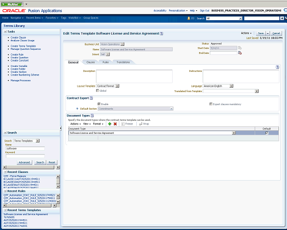The height and width of the screenshot is (230, 287).
Task: Open the End Date calendar picker icon
Action: point(240,53)
